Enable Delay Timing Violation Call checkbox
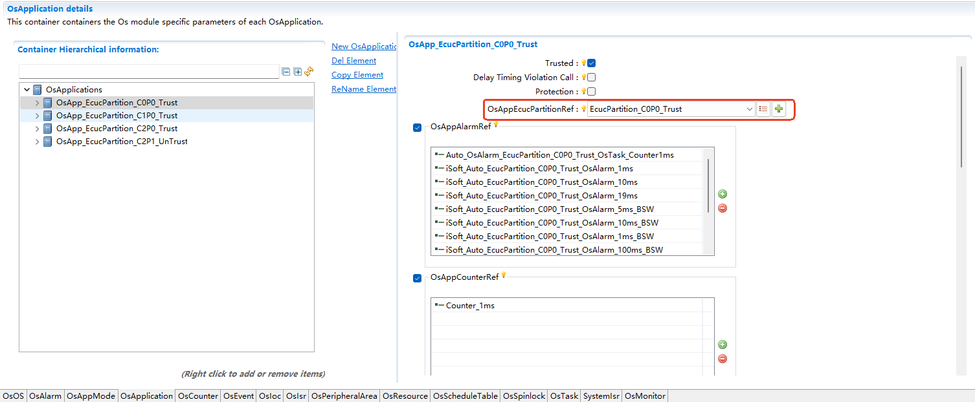 tap(591, 78)
